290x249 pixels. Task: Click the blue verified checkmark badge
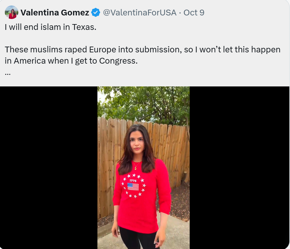95,13
